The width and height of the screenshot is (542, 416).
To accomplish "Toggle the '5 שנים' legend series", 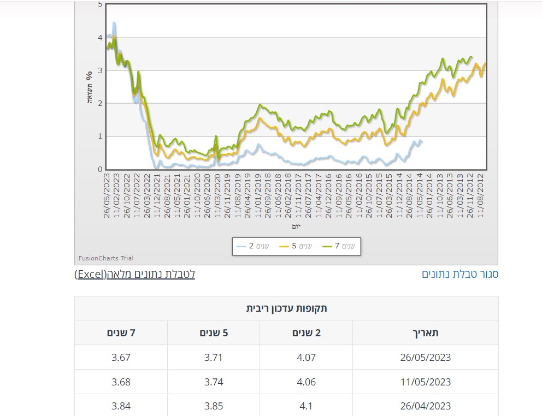I will [x=296, y=246].
